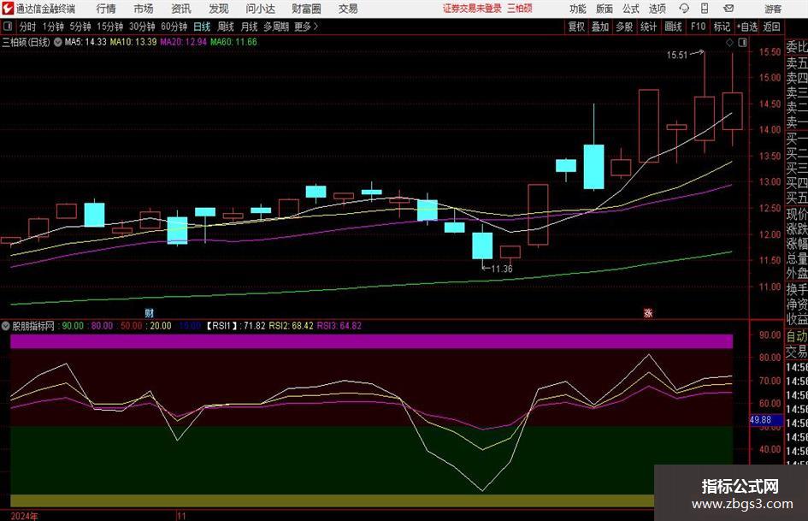Click the F10 company info button
Screen dimensions: 808x521
[698, 27]
